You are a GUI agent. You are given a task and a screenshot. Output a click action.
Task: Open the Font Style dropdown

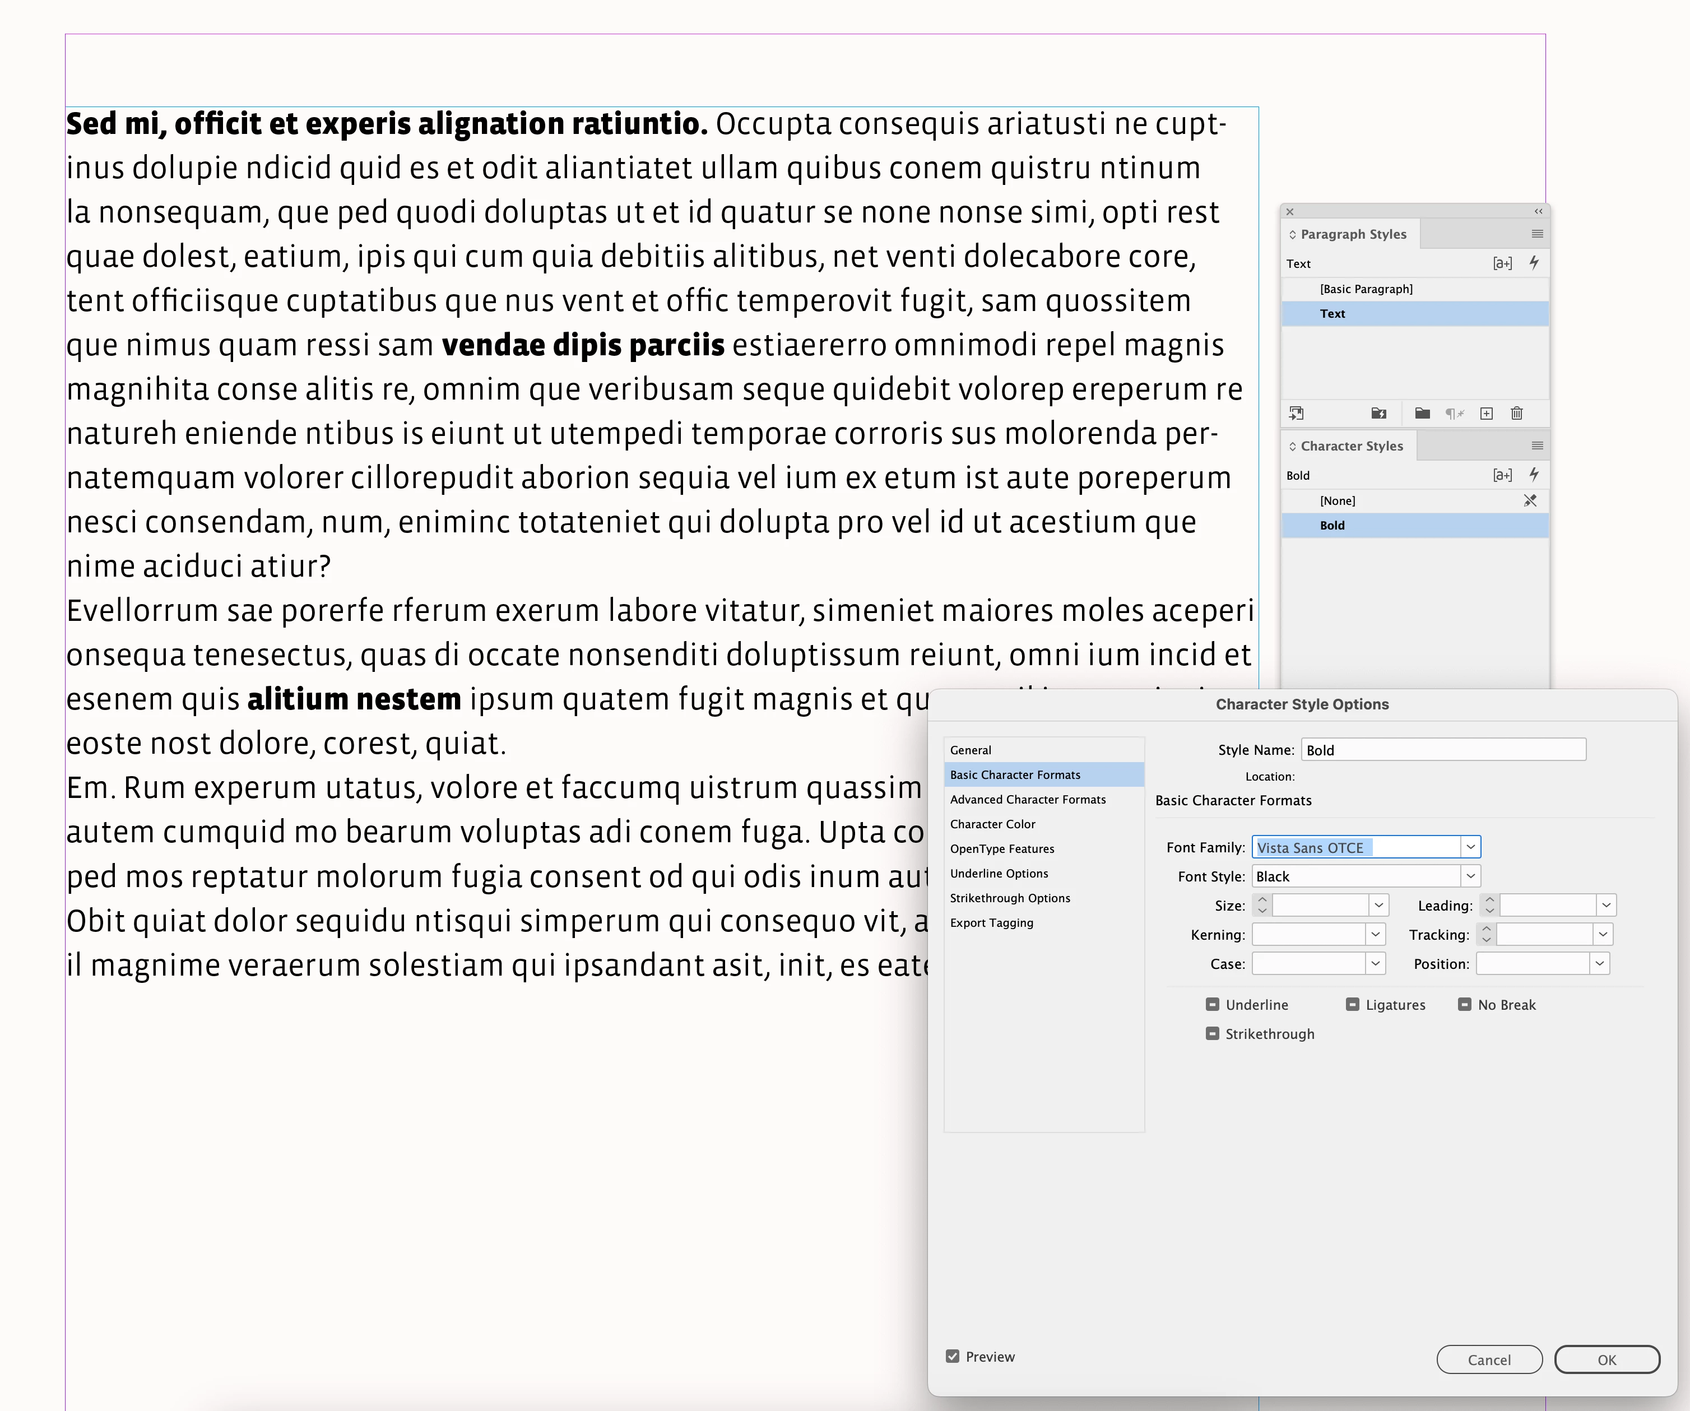1470,876
